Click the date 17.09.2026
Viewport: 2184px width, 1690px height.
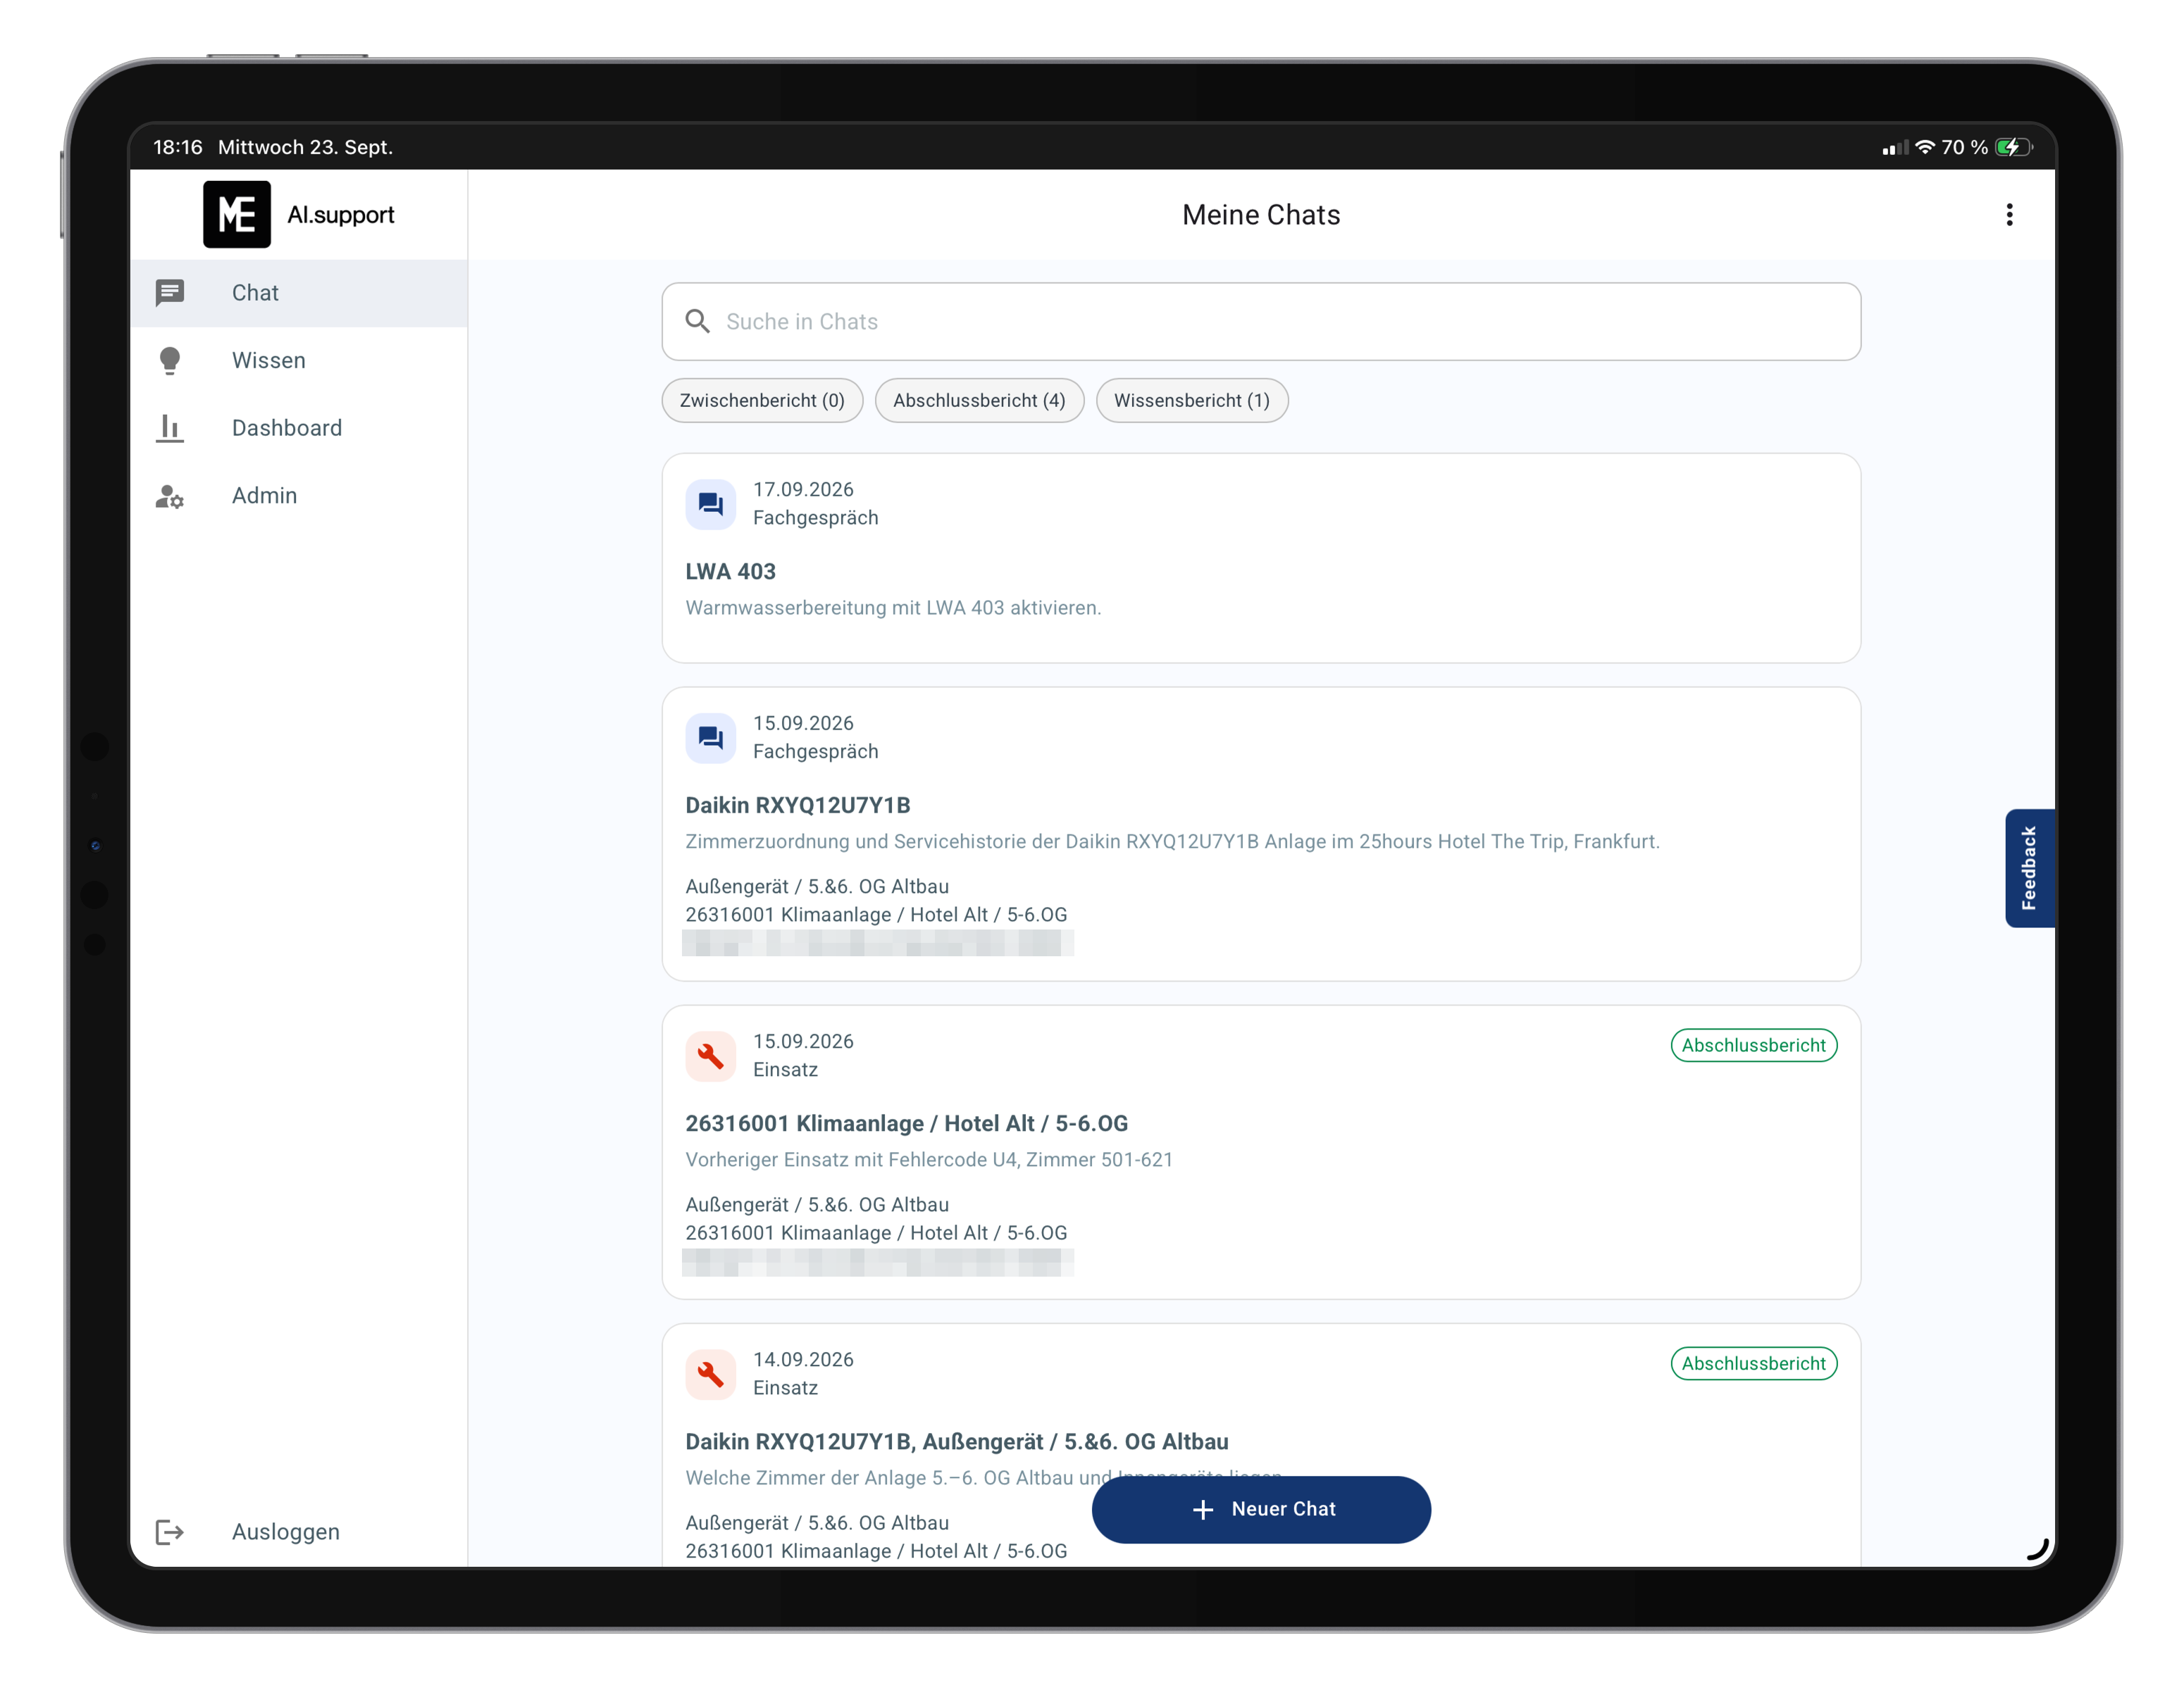803,489
